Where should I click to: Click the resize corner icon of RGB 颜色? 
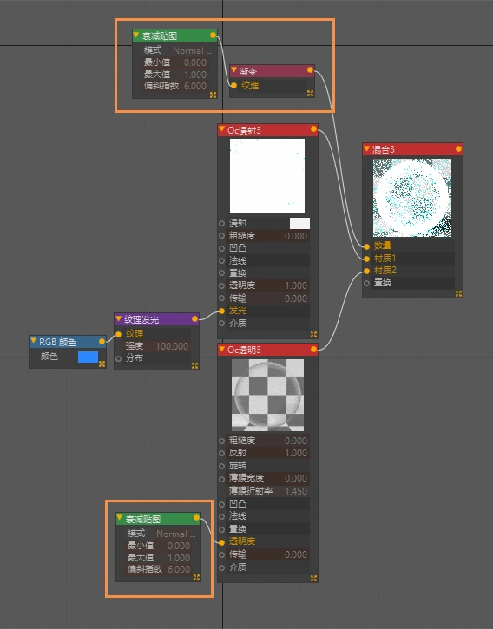pyautogui.click(x=102, y=364)
